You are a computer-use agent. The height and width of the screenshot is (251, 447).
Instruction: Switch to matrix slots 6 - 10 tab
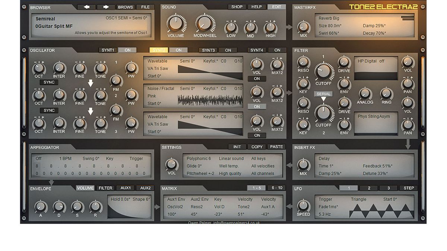tap(277, 188)
